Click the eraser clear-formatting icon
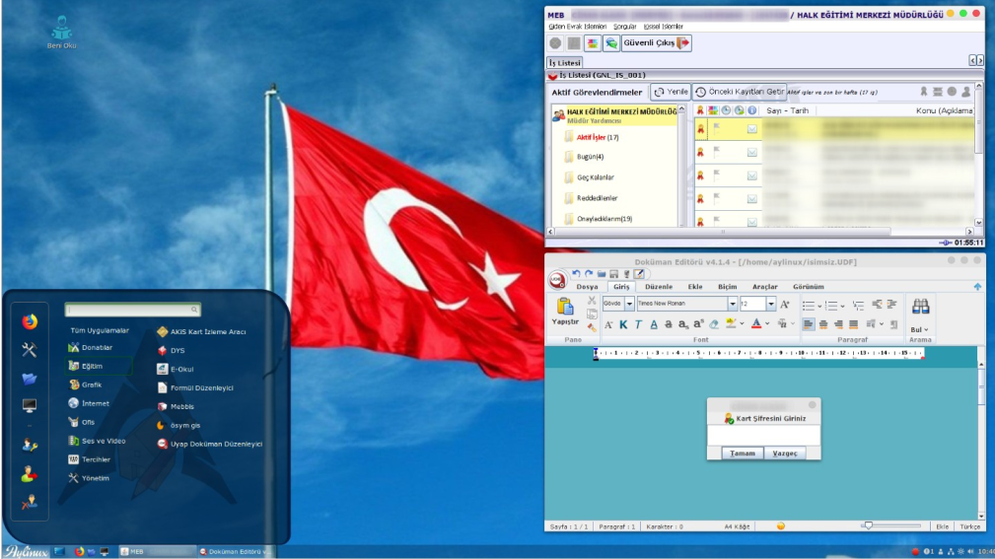Viewport: 995px width, 559px height. tap(714, 324)
